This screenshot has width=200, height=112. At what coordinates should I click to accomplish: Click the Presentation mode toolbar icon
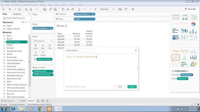click(x=126, y=9)
